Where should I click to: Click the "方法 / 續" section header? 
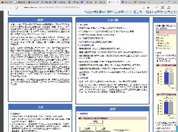tap(112, 20)
